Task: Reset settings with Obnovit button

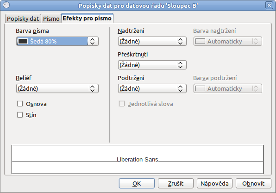Action: (253, 183)
